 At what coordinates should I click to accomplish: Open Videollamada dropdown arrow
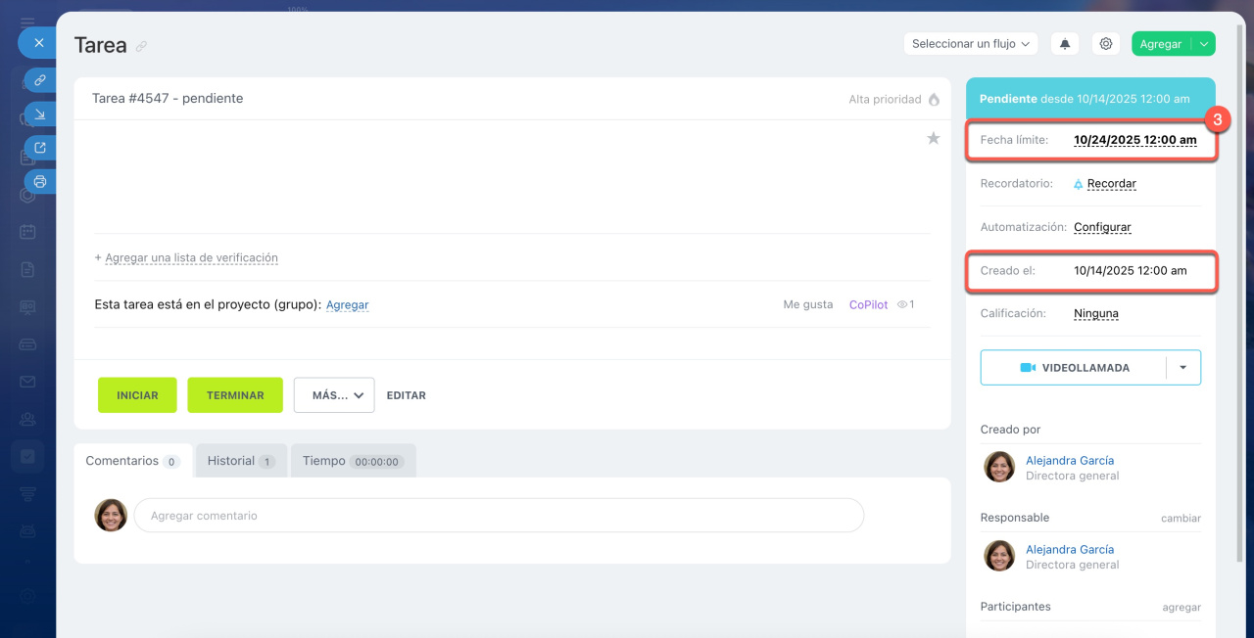1182,368
